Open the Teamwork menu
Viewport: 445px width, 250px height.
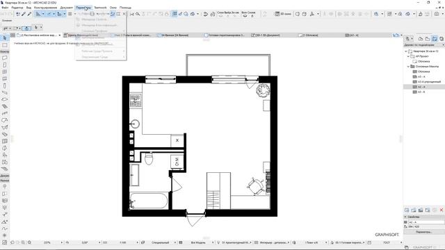click(x=100, y=8)
